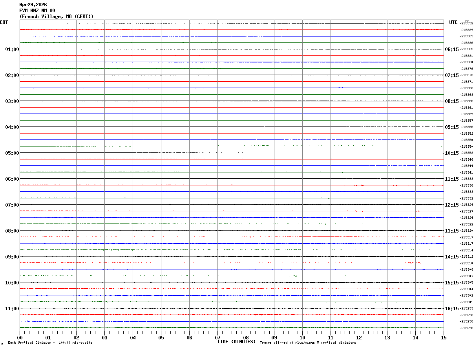Click minute tick label '12' on time axis
The image size is (475, 348).
pyautogui.click(x=359, y=337)
